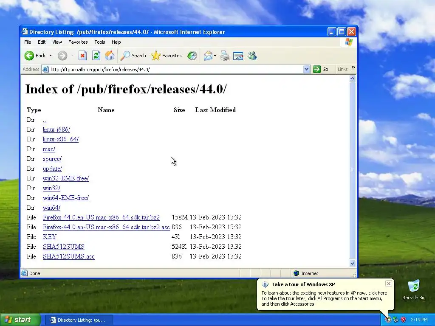Open the win64/ directory link
435x326 pixels.
click(51, 208)
